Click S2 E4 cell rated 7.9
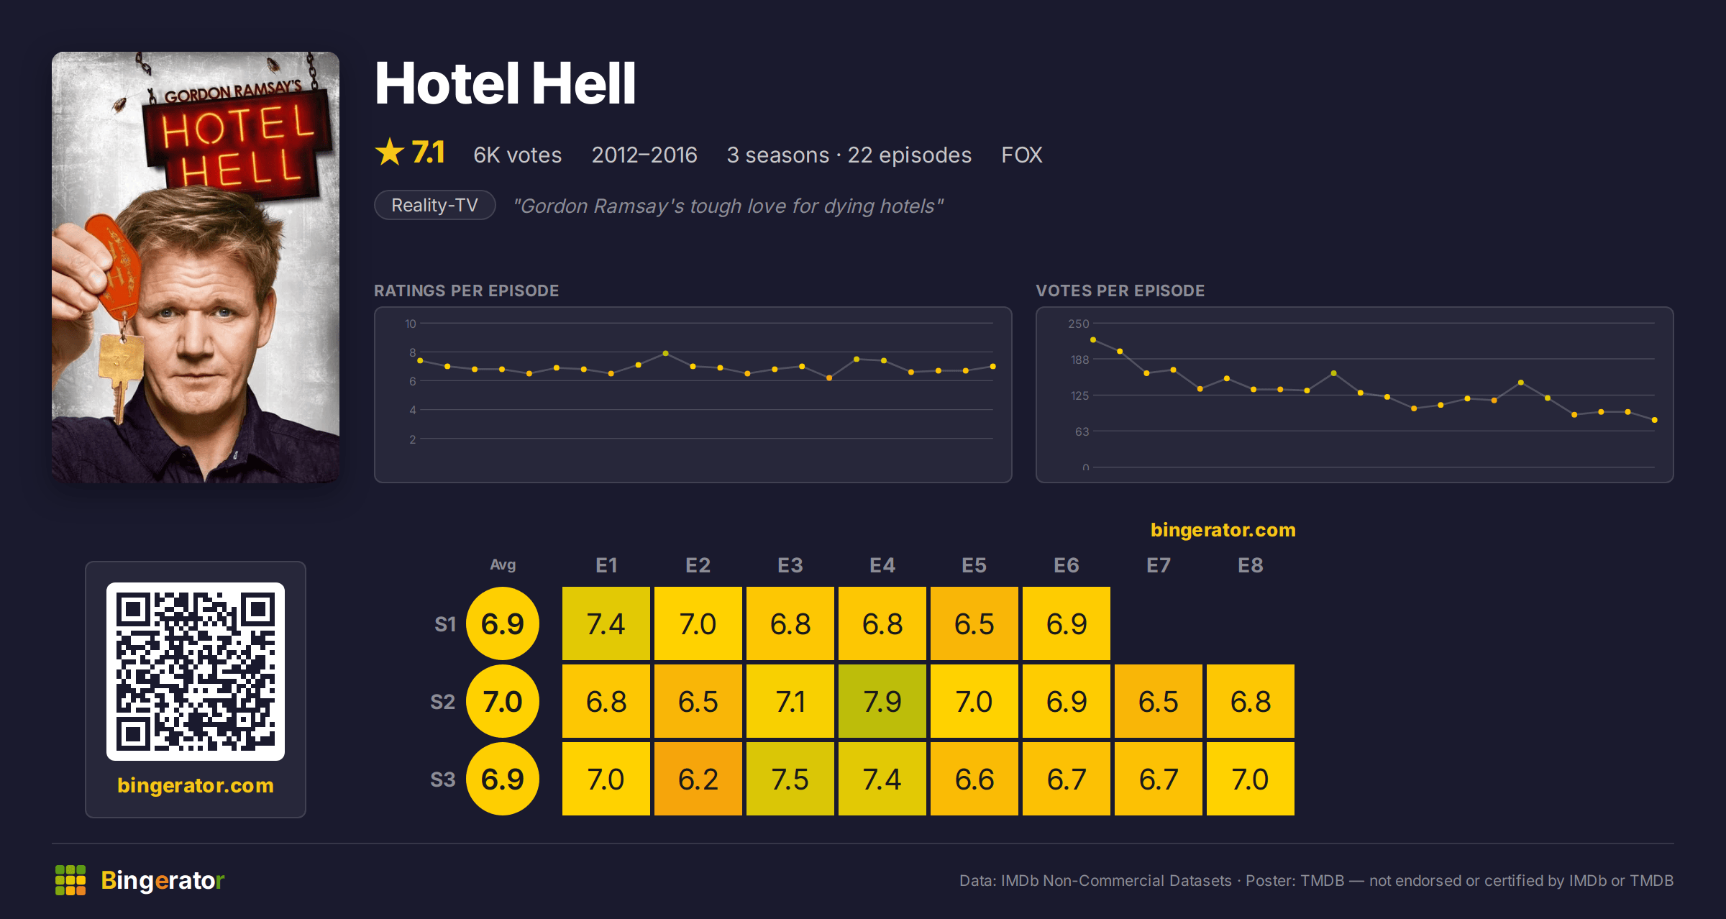The height and width of the screenshot is (919, 1726). (x=882, y=701)
